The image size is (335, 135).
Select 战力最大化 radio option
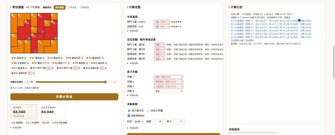129,111
